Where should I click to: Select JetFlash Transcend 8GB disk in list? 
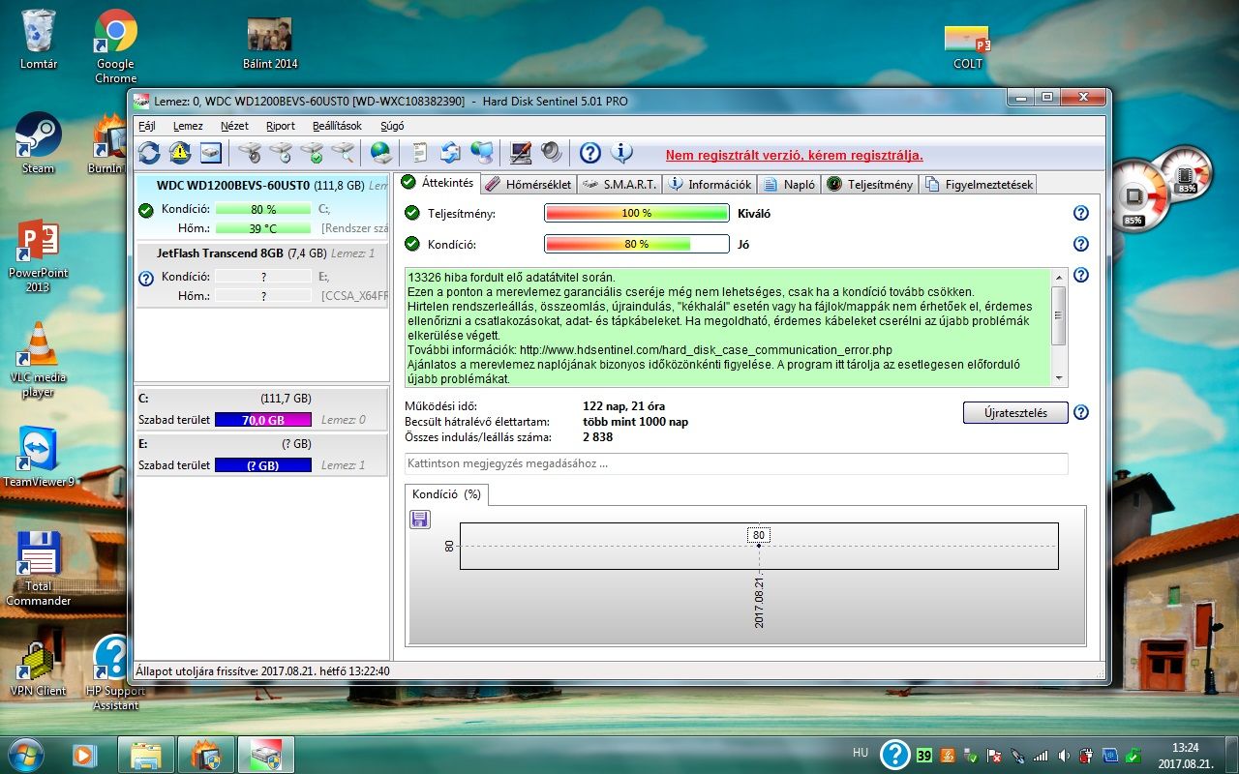[x=262, y=275]
